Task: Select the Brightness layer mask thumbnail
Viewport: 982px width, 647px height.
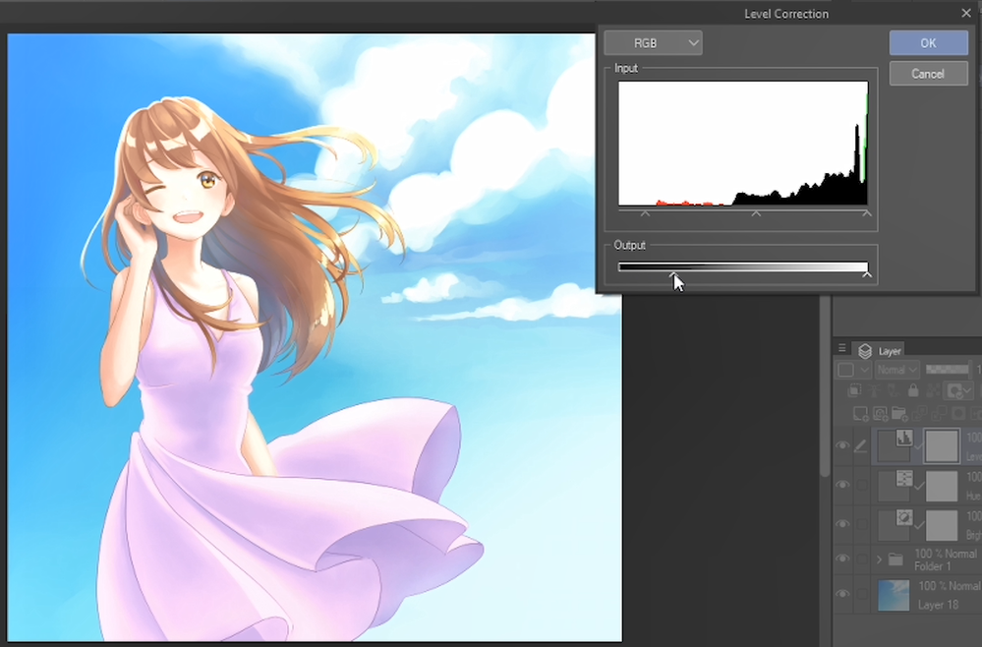Action: (x=942, y=525)
